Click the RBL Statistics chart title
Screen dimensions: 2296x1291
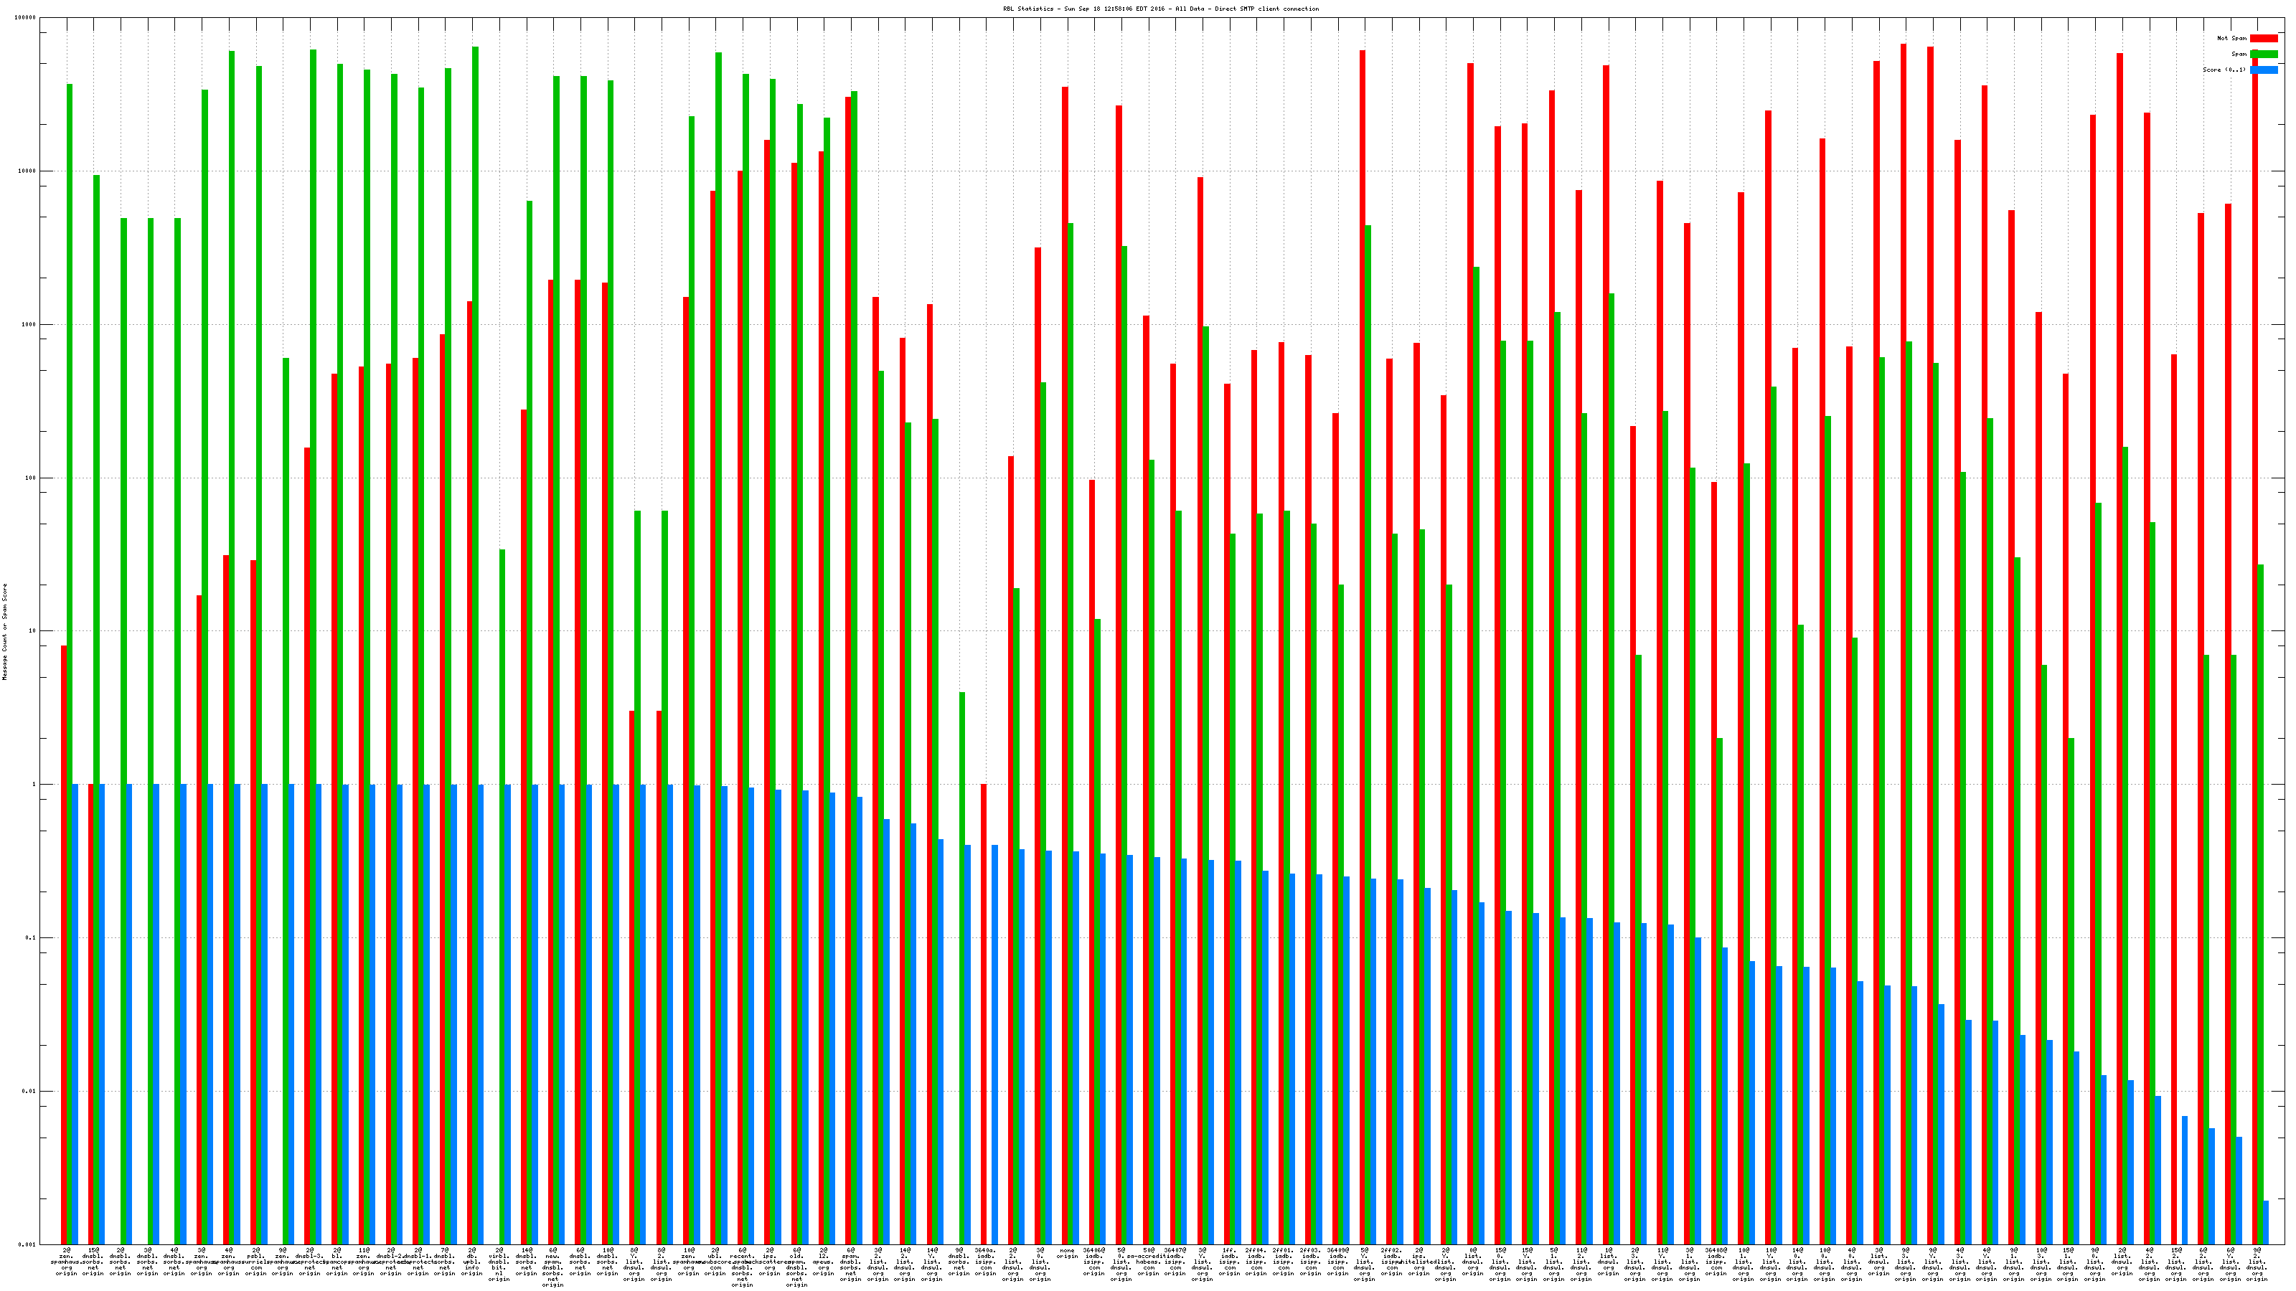(x=1160, y=9)
